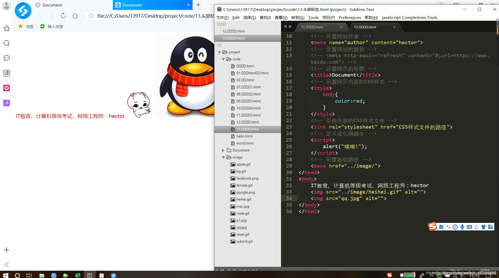Viewport: 499px width, 278px height.
Task: Click the forward navigation arrow in browser
Action: (x=52, y=16)
